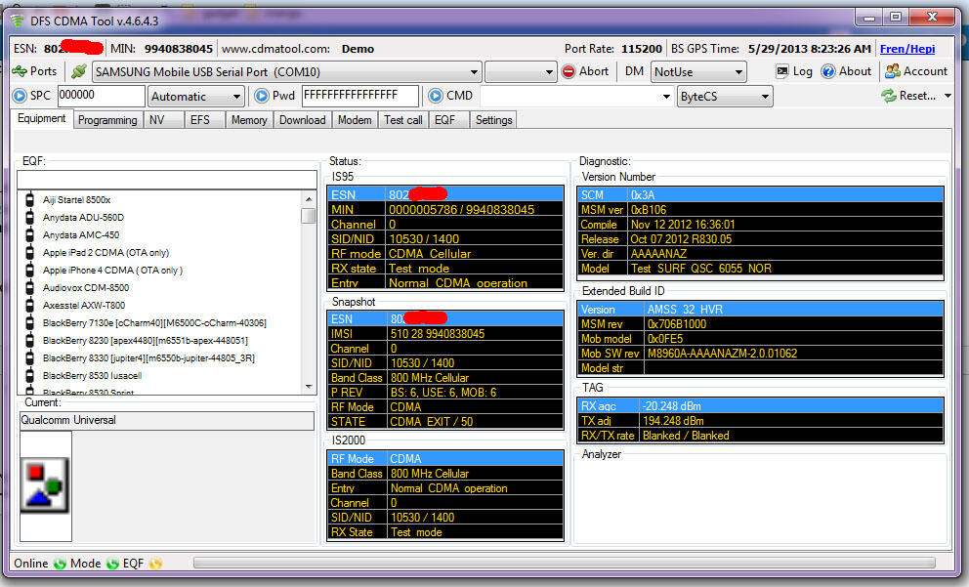Open the SAMSUNG Mobile USB Serial Port dropdown

[473, 70]
